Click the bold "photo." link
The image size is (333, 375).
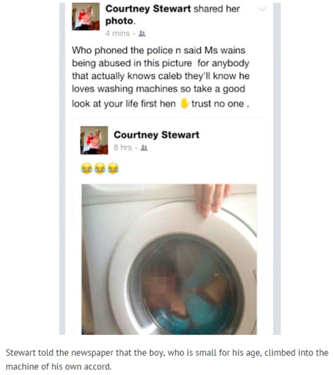pos(121,21)
